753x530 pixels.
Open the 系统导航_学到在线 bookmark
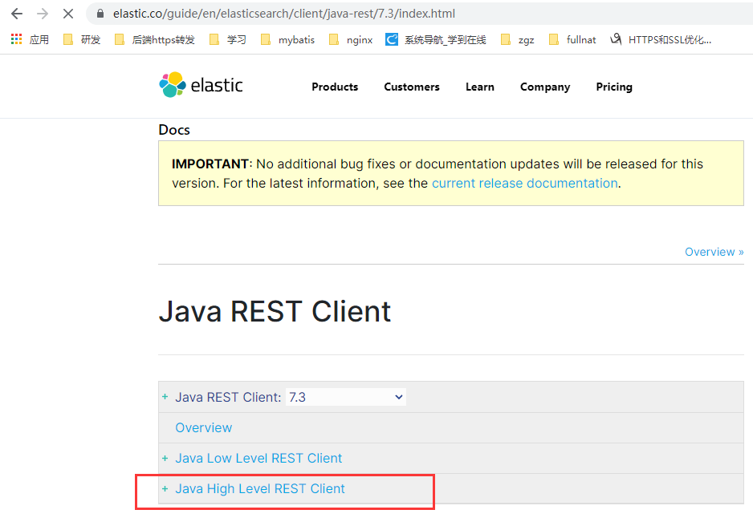[436, 39]
